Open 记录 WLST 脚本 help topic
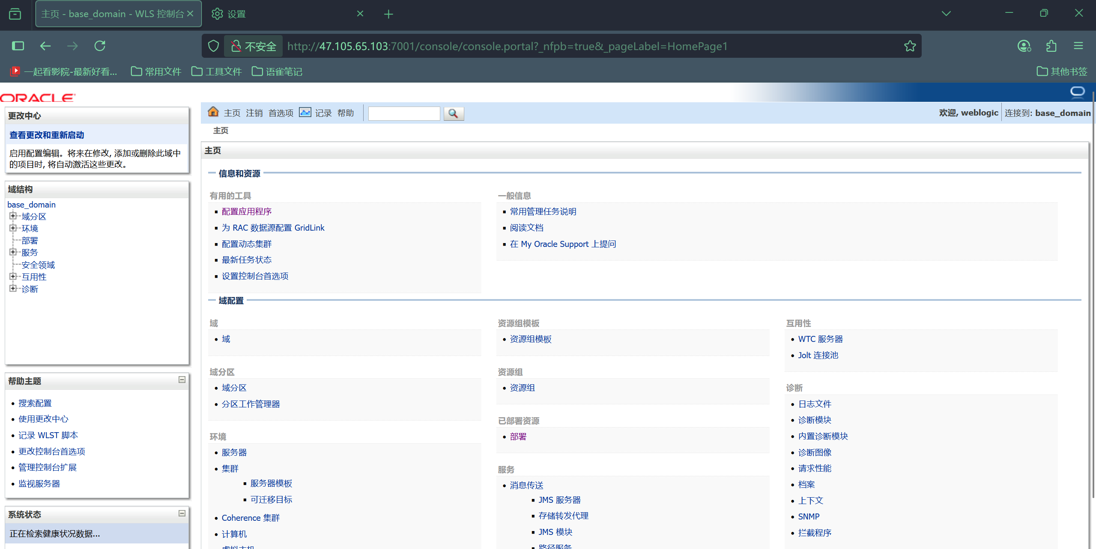 [48, 435]
